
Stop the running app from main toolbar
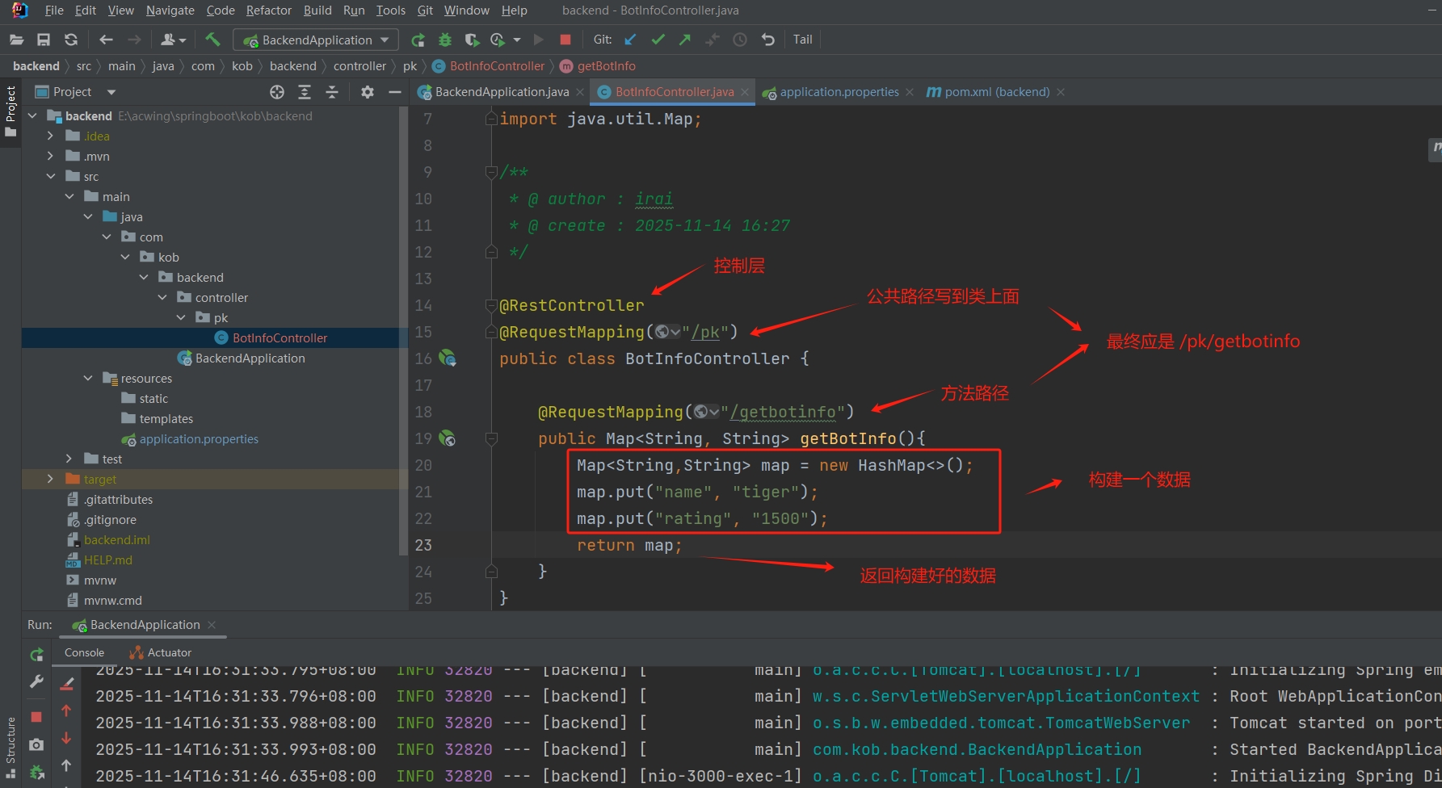point(565,40)
